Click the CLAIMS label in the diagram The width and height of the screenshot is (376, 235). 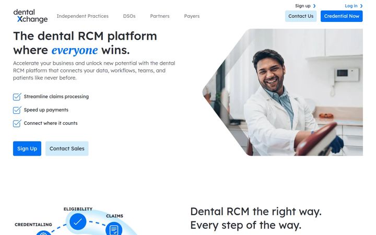[114, 216]
